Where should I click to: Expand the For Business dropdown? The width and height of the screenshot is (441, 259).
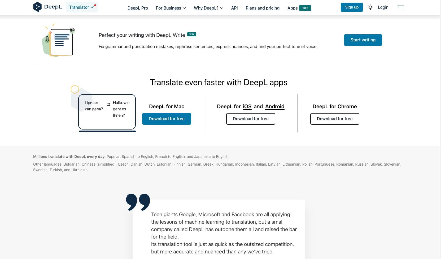(170, 8)
